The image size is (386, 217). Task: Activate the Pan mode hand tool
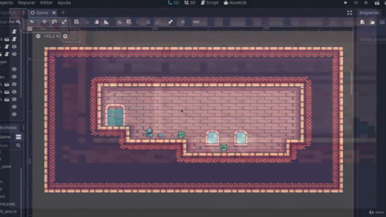(x=96, y=22)
